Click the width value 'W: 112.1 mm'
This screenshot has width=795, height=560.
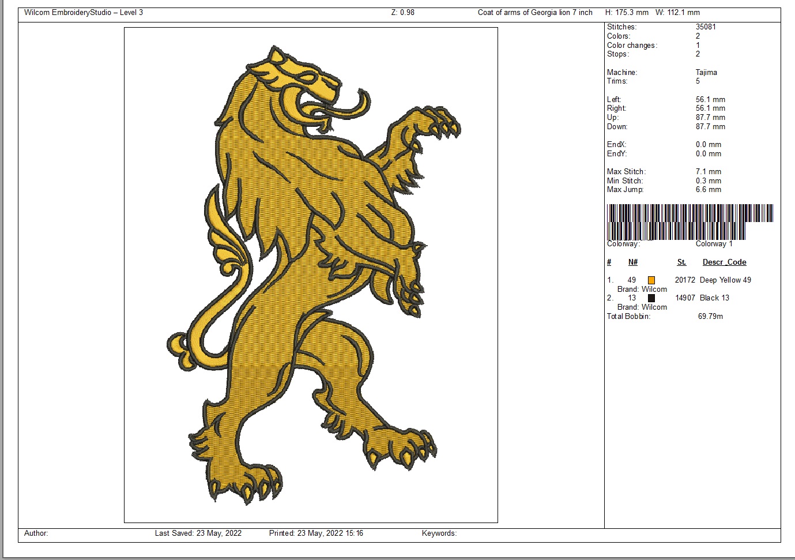[x=677, y=13]
